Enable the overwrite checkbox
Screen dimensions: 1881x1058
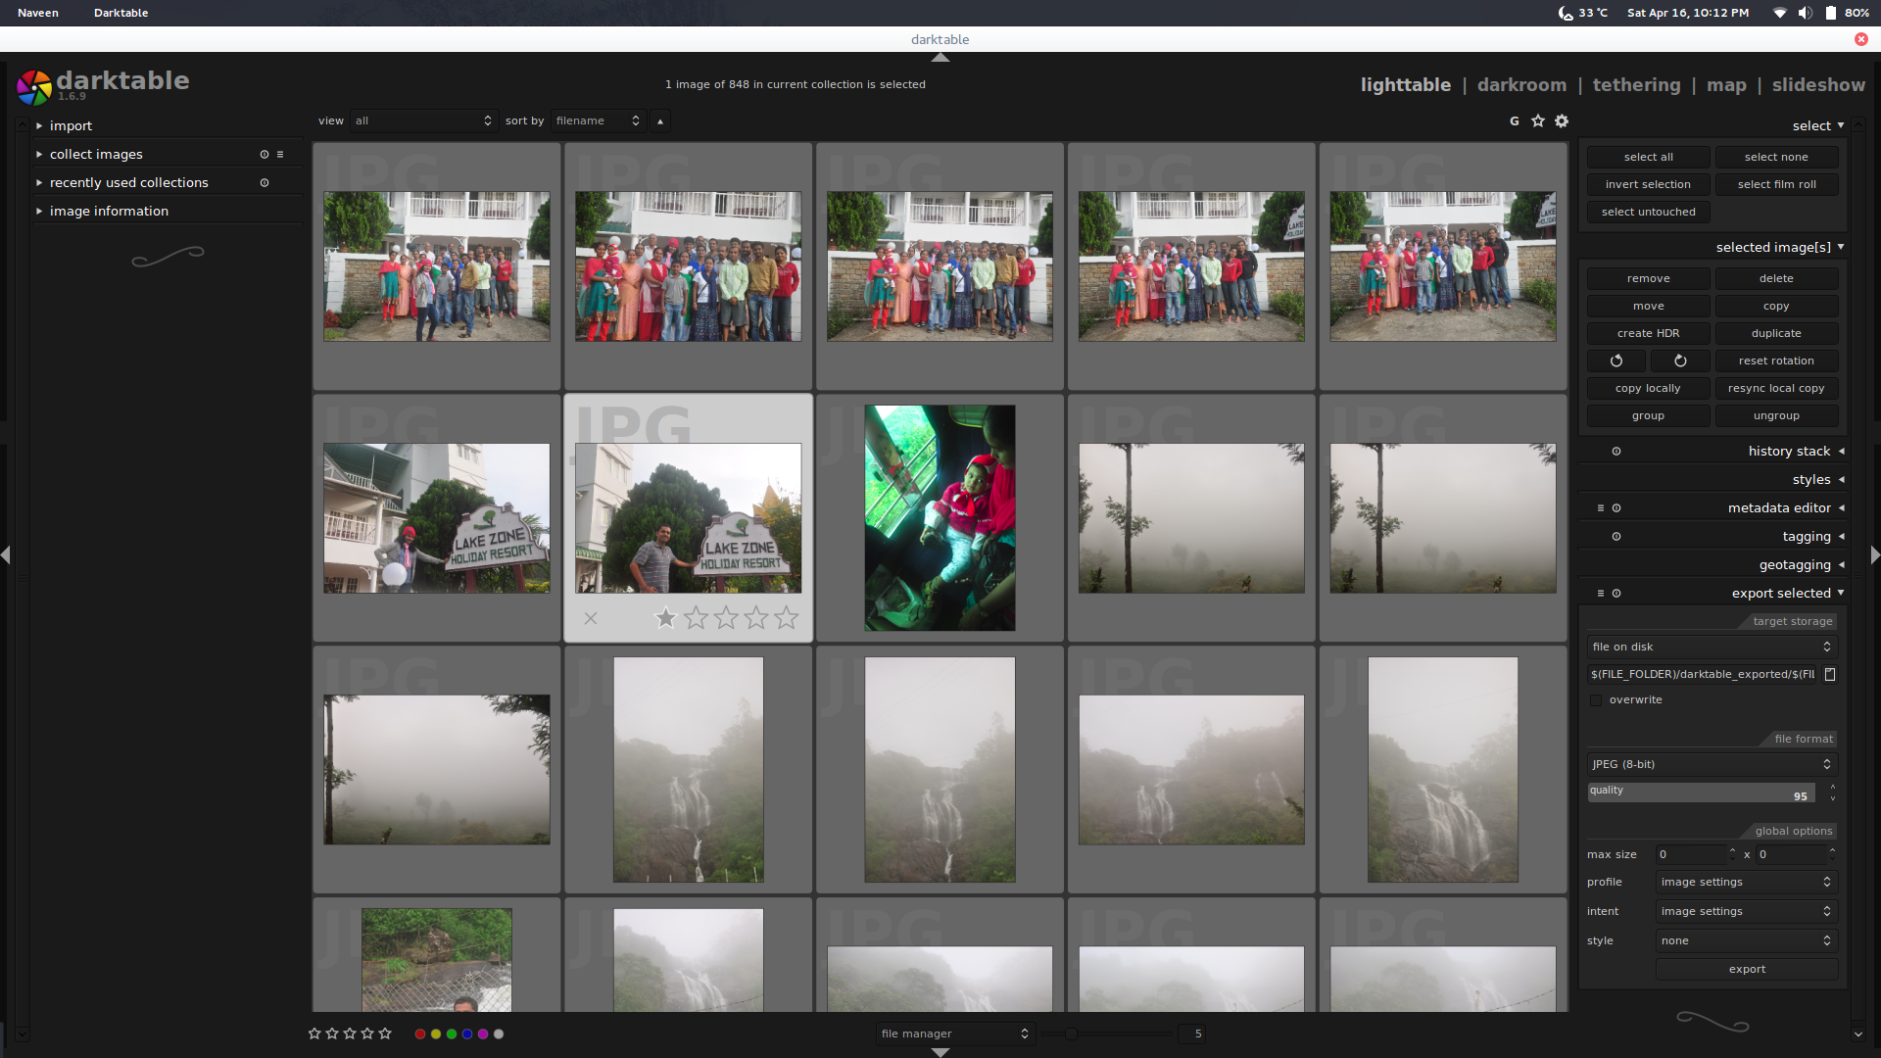click(1596, 700)
